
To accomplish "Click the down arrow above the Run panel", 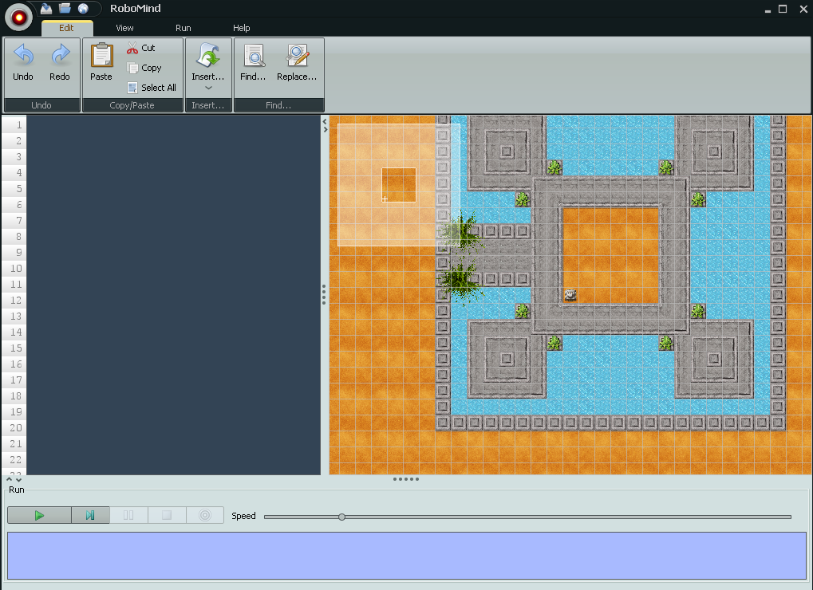I will tap(18, 480).
